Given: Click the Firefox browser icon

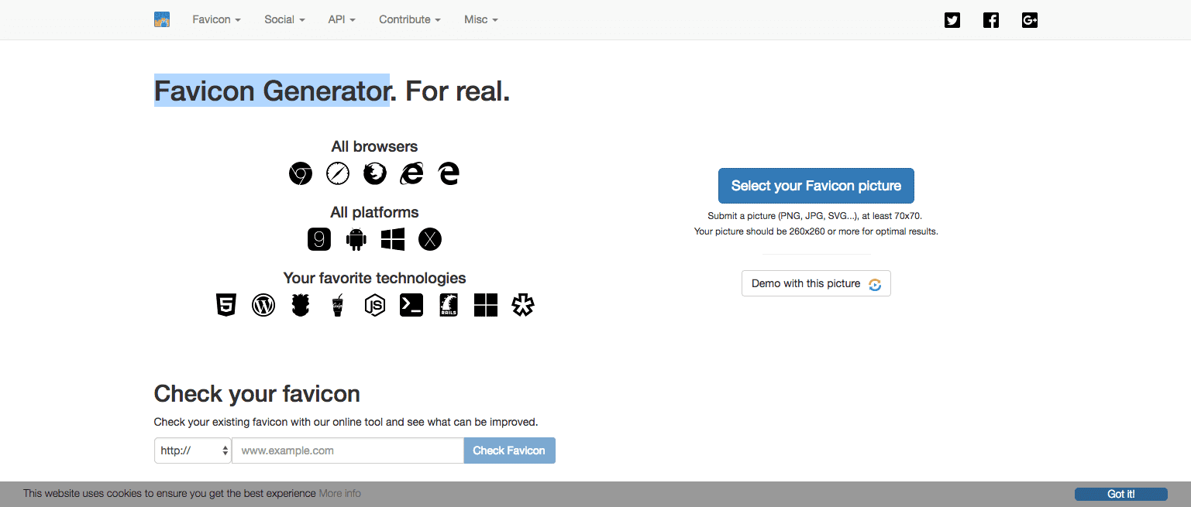Looking at the screenshot, I should (x=375, y=173).
